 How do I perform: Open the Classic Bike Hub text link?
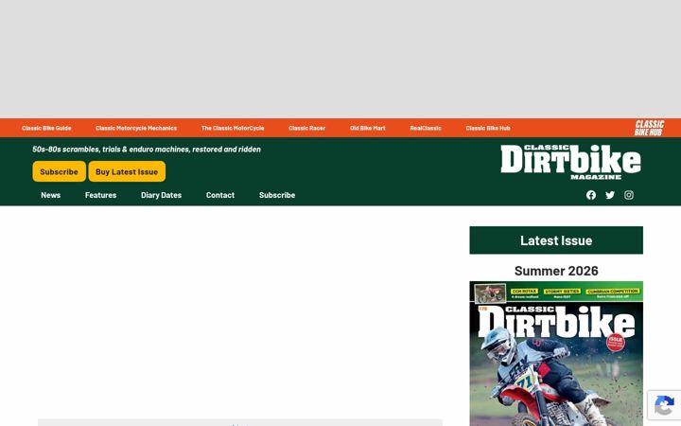(x=488, y=128)
